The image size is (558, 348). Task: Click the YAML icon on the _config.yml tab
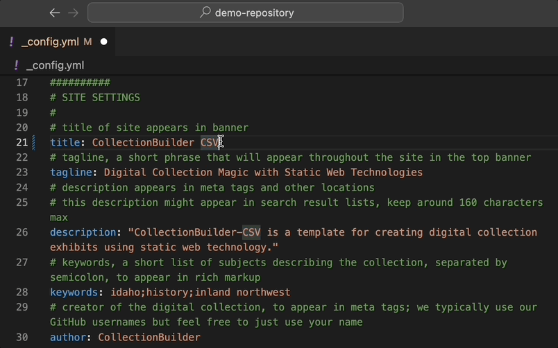11,42
